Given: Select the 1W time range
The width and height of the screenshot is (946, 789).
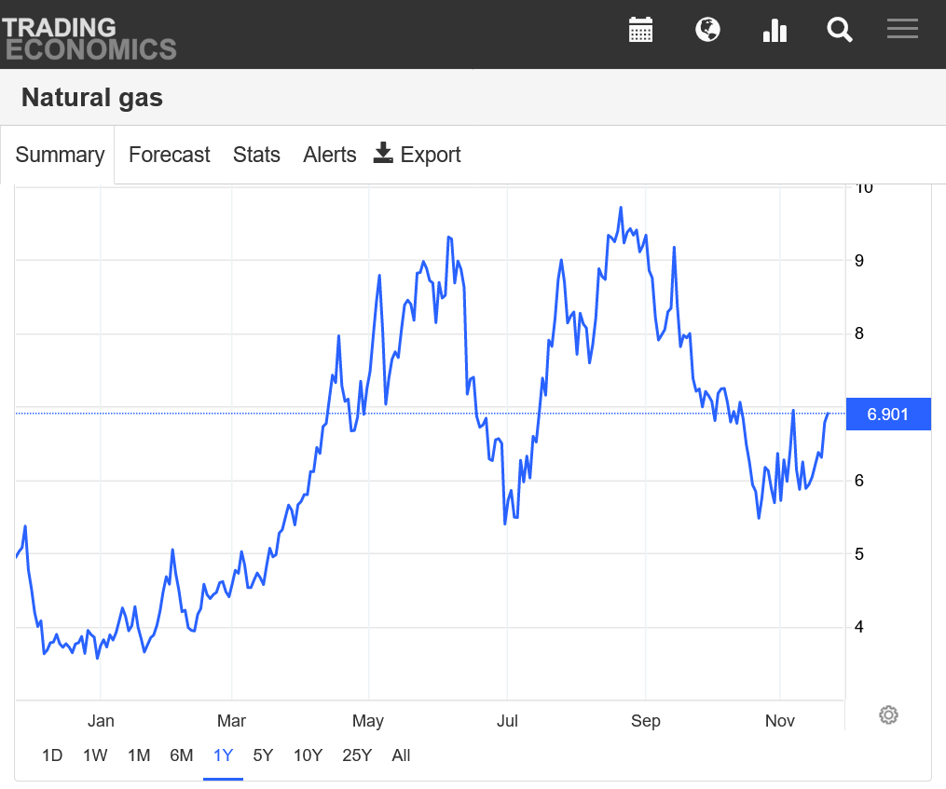Looking at the screenshot, I should pos(95,755).
